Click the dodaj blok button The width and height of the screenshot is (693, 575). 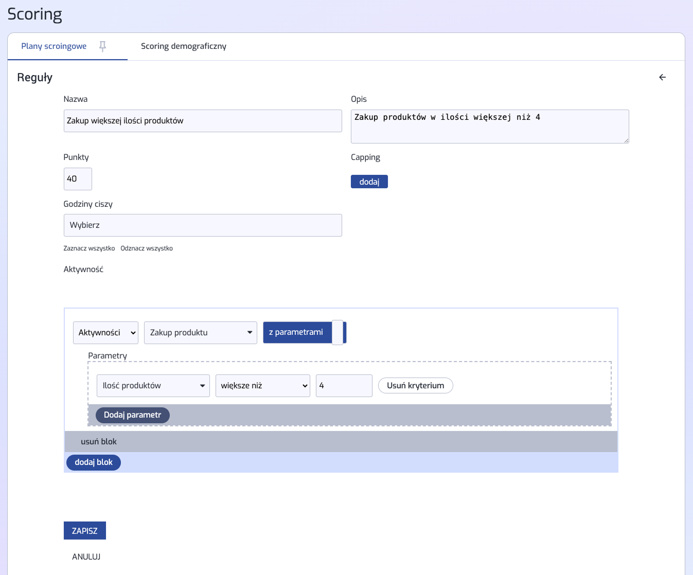94,462
